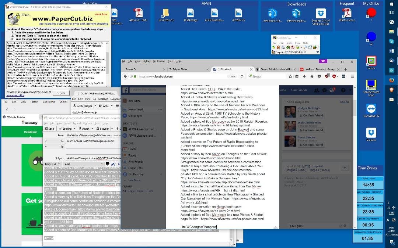
Task: Click the Firefox 110% zoom level indicator
Action: pyautogui.click(x=232, y=76)
